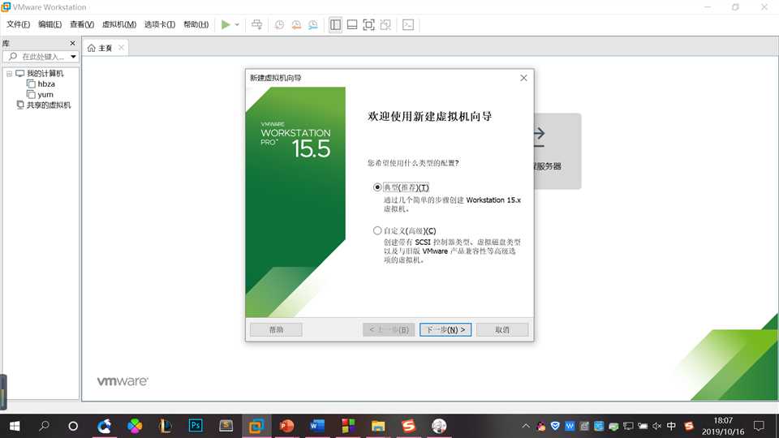Close the 主页 tab

[x=121, y=48]
